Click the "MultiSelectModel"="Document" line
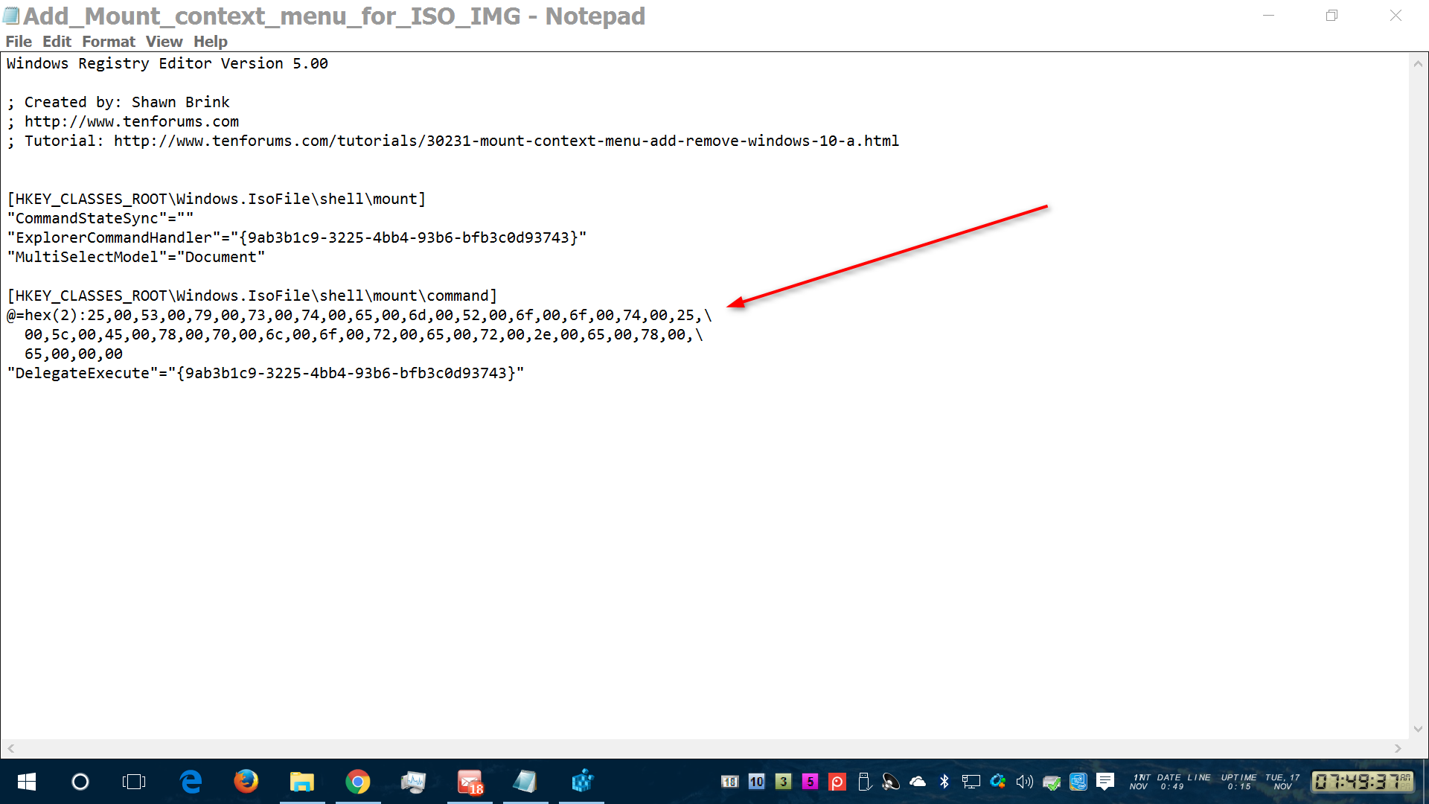The width and height of the screenshot is (1429, 804). pos(136,258)
